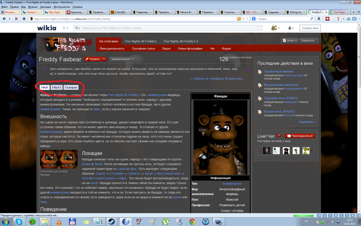The width and height of the screenshot is (361, 226).
Task: Go back with the browser back arrow
Action: coord(4,19)
